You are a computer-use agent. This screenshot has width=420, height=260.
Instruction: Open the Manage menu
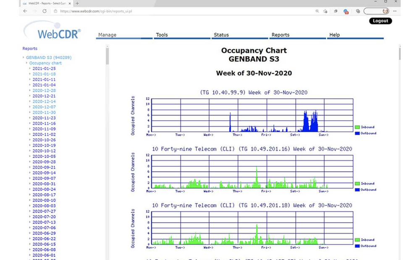(107, 35)
